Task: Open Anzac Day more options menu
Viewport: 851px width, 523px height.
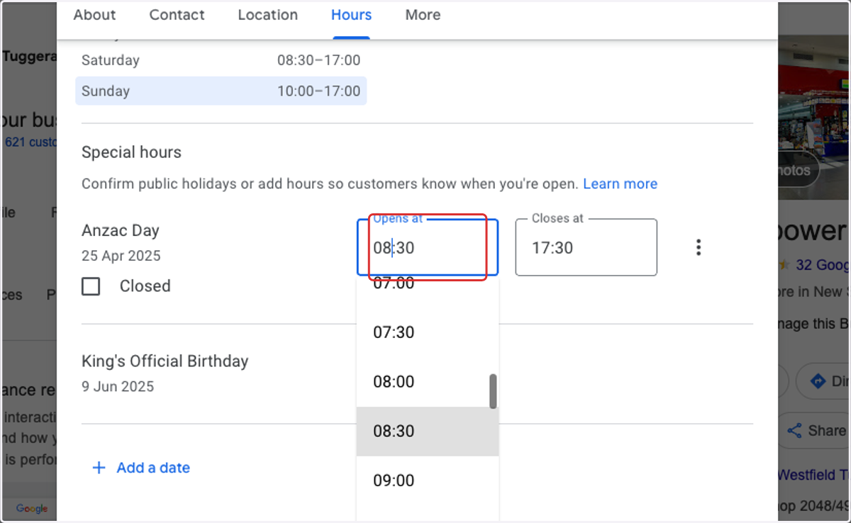Action: pyautogui.click(x=699, y=247)
